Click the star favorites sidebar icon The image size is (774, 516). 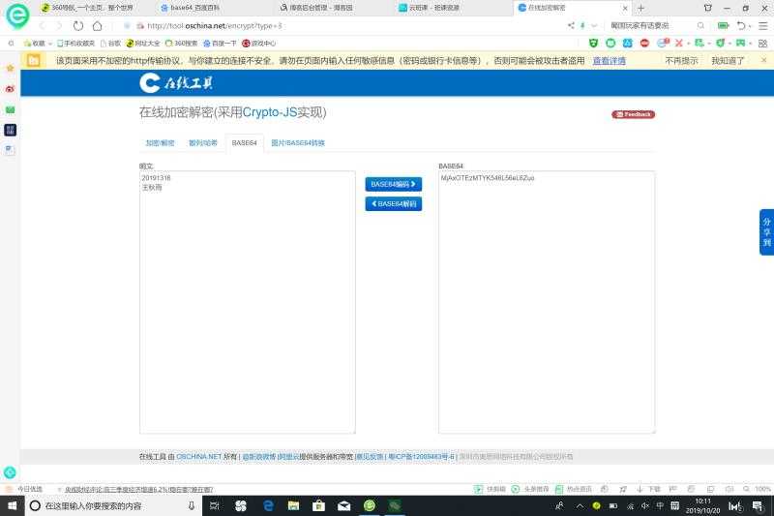tap(10, 68)
